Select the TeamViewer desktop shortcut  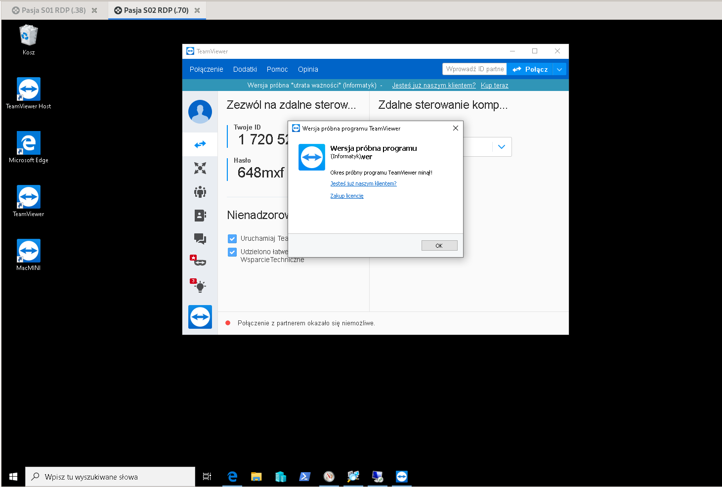(x=29, y=201)
